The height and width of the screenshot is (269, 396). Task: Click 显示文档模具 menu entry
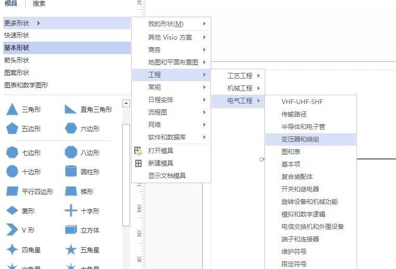[171, 176]
